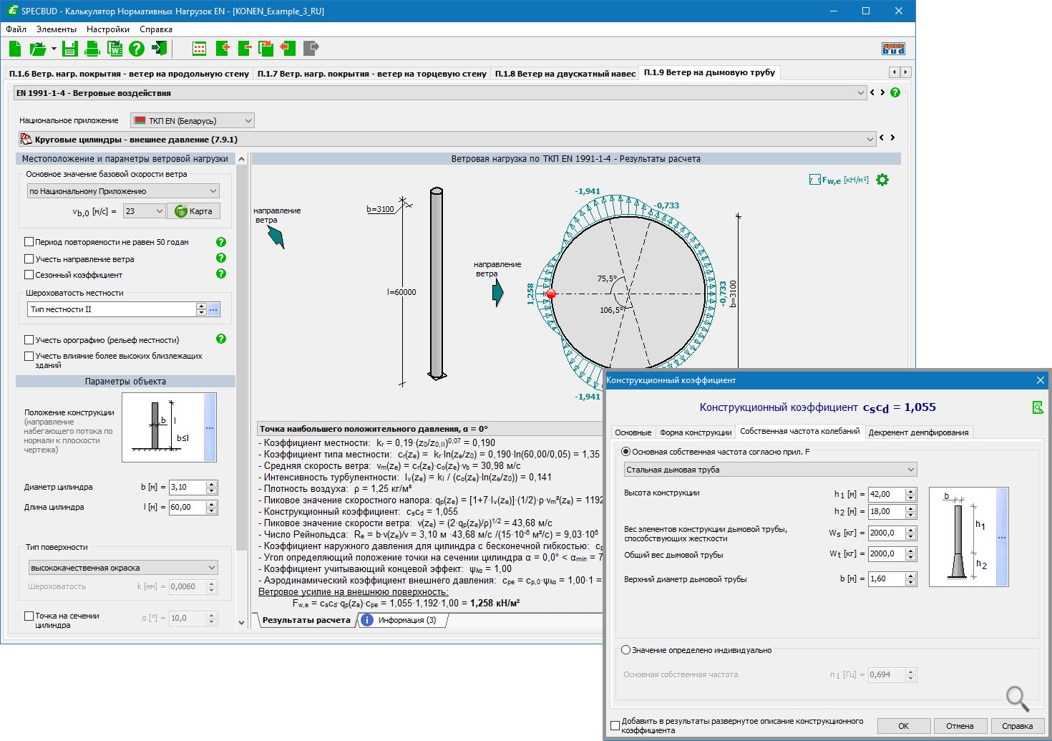Open the wind speed map (Карта)

[194, 211]
